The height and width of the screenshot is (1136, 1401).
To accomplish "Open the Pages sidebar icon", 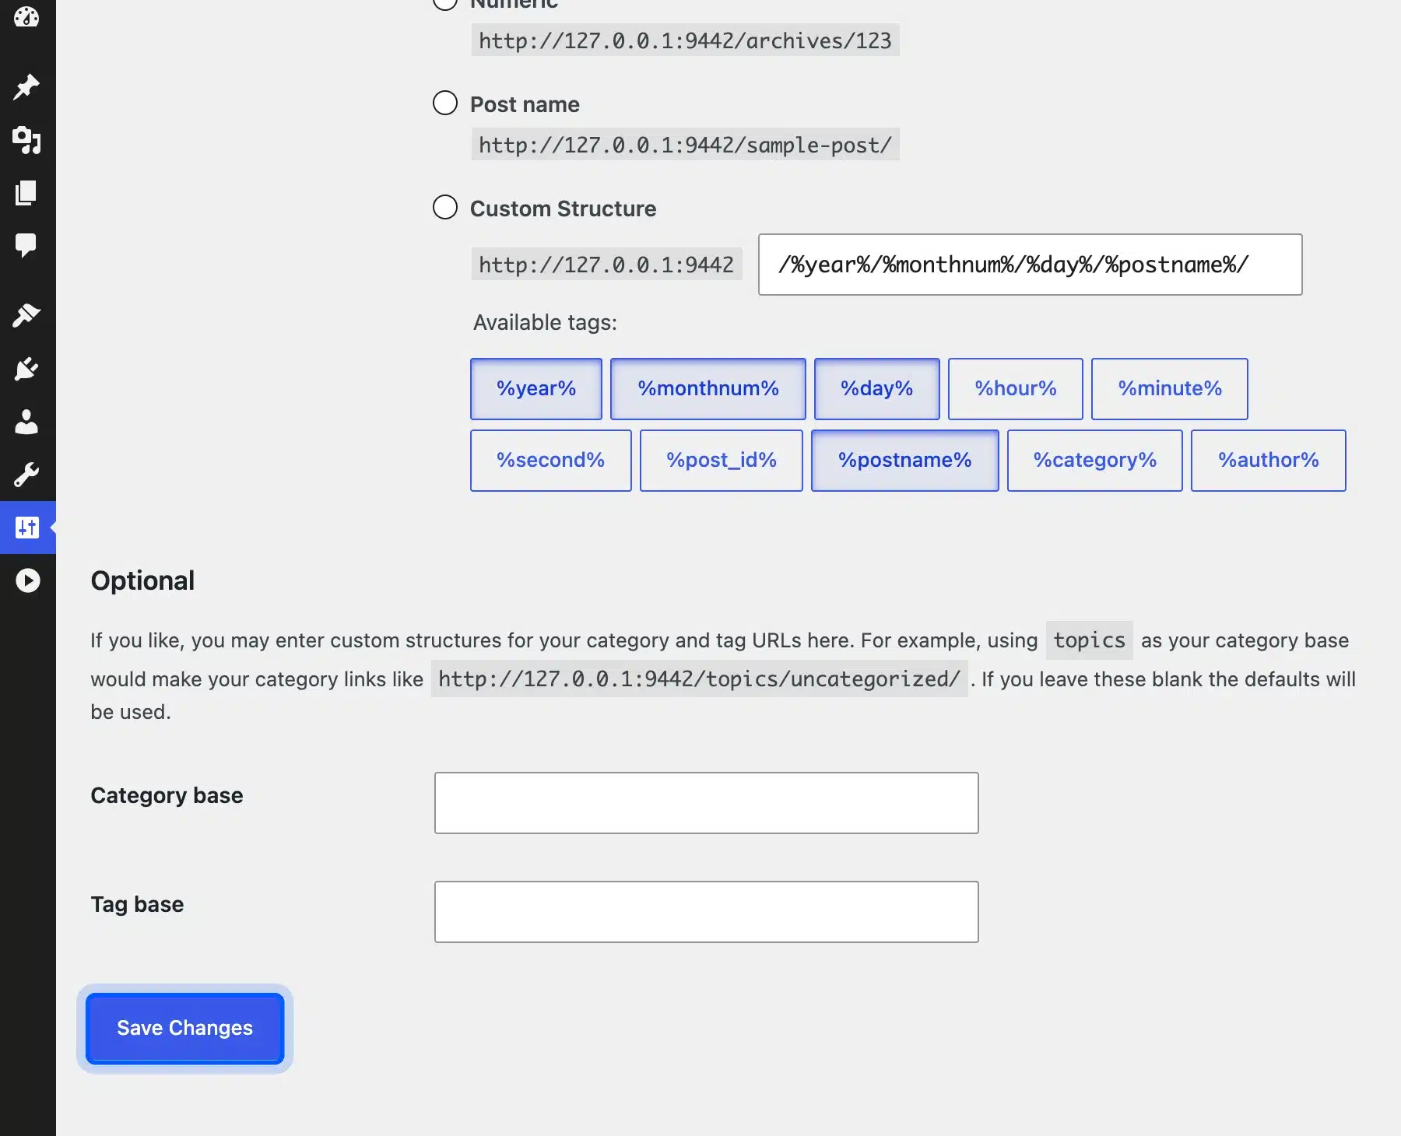I will click(x=26, y=193).
